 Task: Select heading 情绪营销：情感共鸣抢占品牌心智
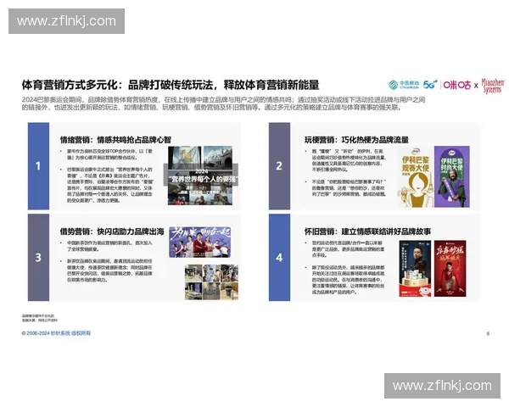click(115, 140)
